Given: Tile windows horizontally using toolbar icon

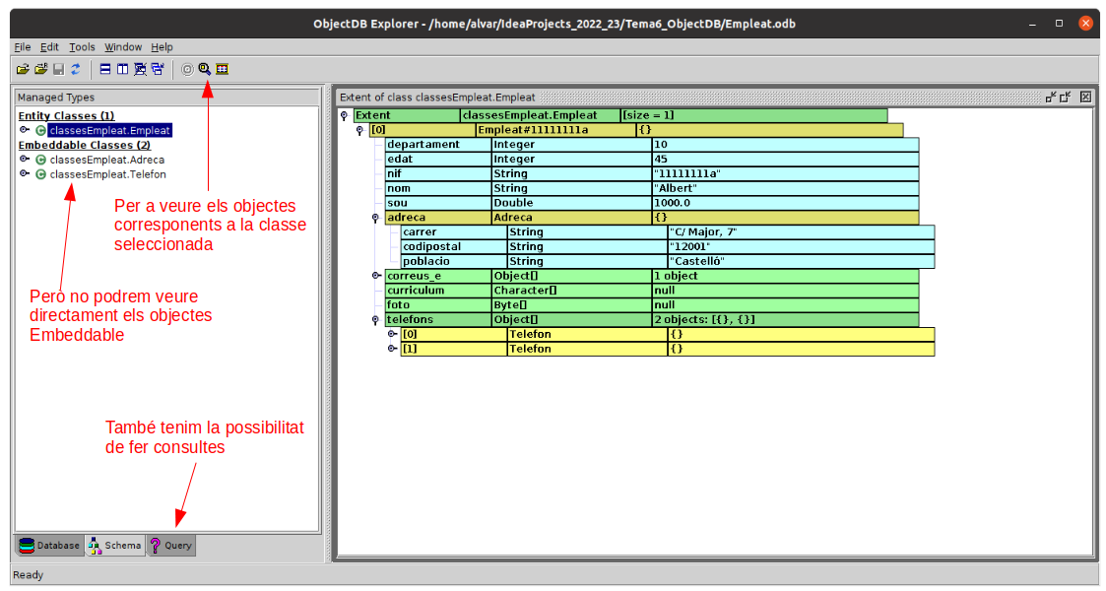Looking at the screenshot, I should [x=105, y=69].
